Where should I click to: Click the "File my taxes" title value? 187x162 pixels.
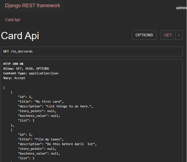tap(48, 139)
